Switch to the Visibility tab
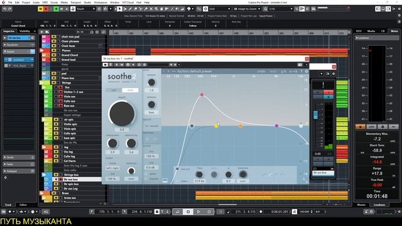The image size is (402, 226). [25, 31]
